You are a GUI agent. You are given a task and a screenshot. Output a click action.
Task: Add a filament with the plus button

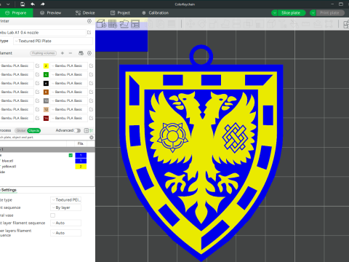63,53
